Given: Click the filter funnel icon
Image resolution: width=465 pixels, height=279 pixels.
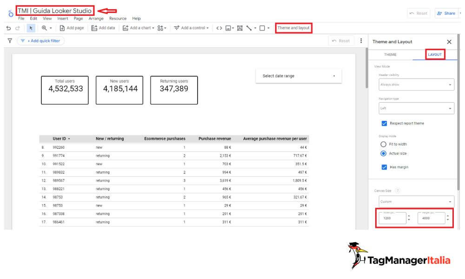Looking at the screenshot, I should point(10,40).
